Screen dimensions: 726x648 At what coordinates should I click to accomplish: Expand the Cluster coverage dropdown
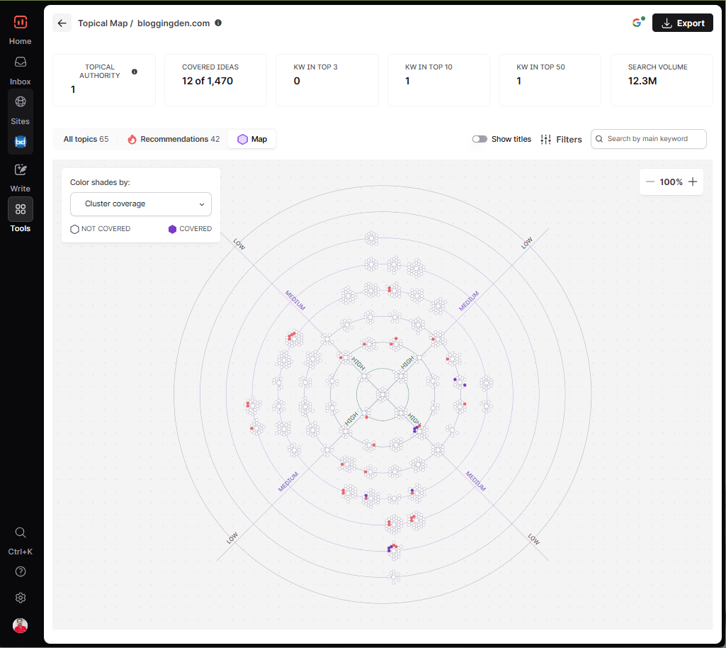[141, 204]
